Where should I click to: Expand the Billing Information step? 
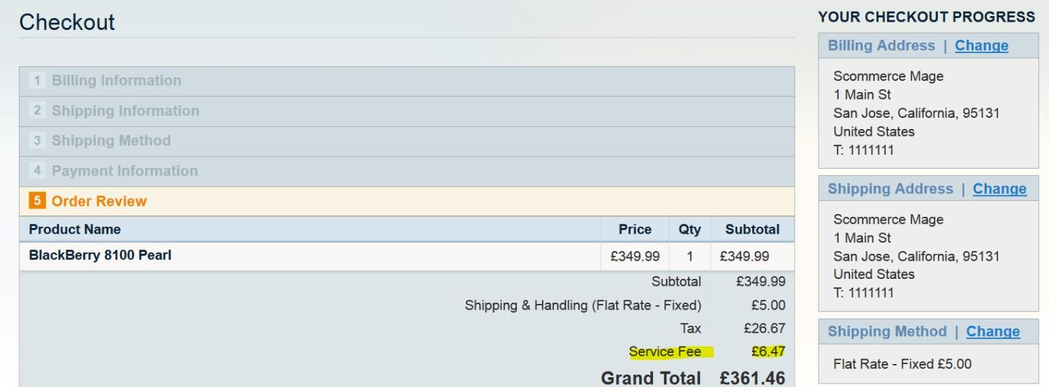116,81
